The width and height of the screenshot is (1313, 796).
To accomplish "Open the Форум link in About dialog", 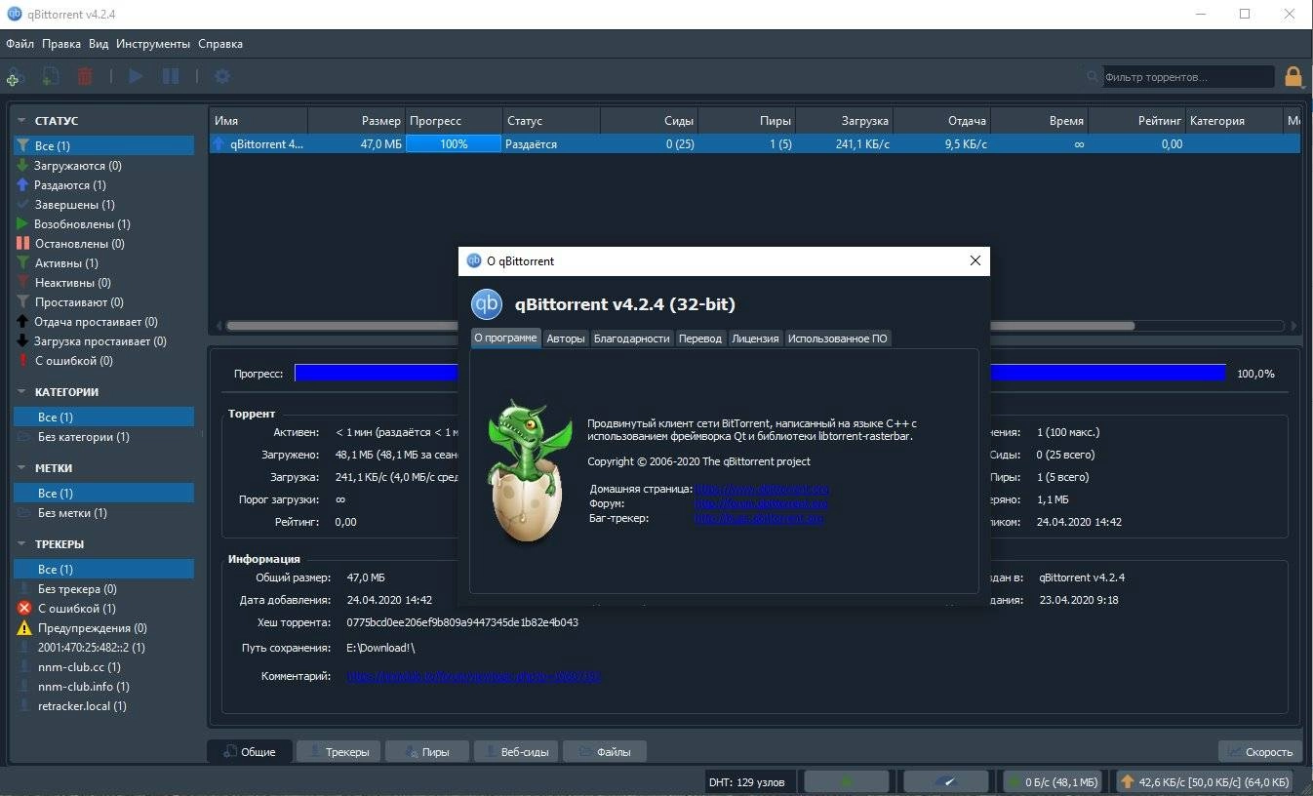I will point(761,503).
